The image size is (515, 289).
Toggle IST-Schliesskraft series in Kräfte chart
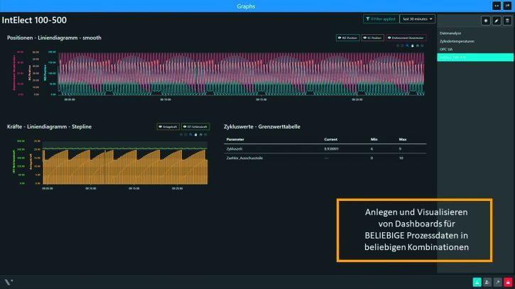pyautogui.click(x=195, y=126)
